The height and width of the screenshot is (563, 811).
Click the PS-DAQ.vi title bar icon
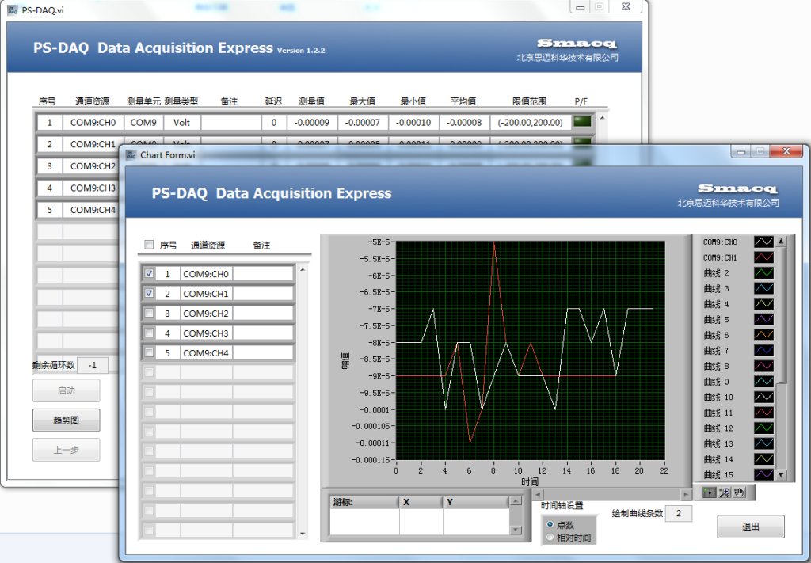(13, 10)
